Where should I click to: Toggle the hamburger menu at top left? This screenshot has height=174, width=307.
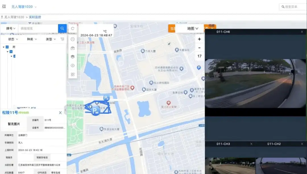(x=4, y=7)
